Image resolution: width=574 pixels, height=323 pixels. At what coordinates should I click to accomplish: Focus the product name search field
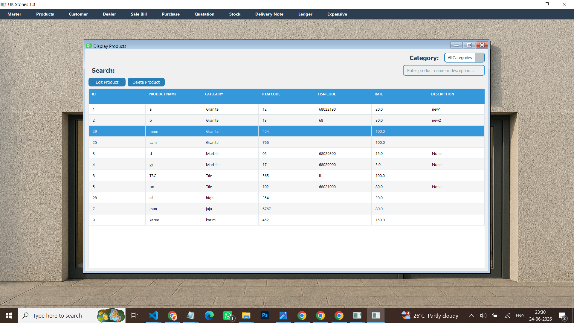(x=444, y=71)
